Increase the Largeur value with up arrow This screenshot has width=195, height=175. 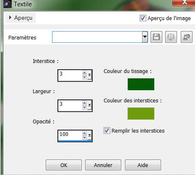85,103
